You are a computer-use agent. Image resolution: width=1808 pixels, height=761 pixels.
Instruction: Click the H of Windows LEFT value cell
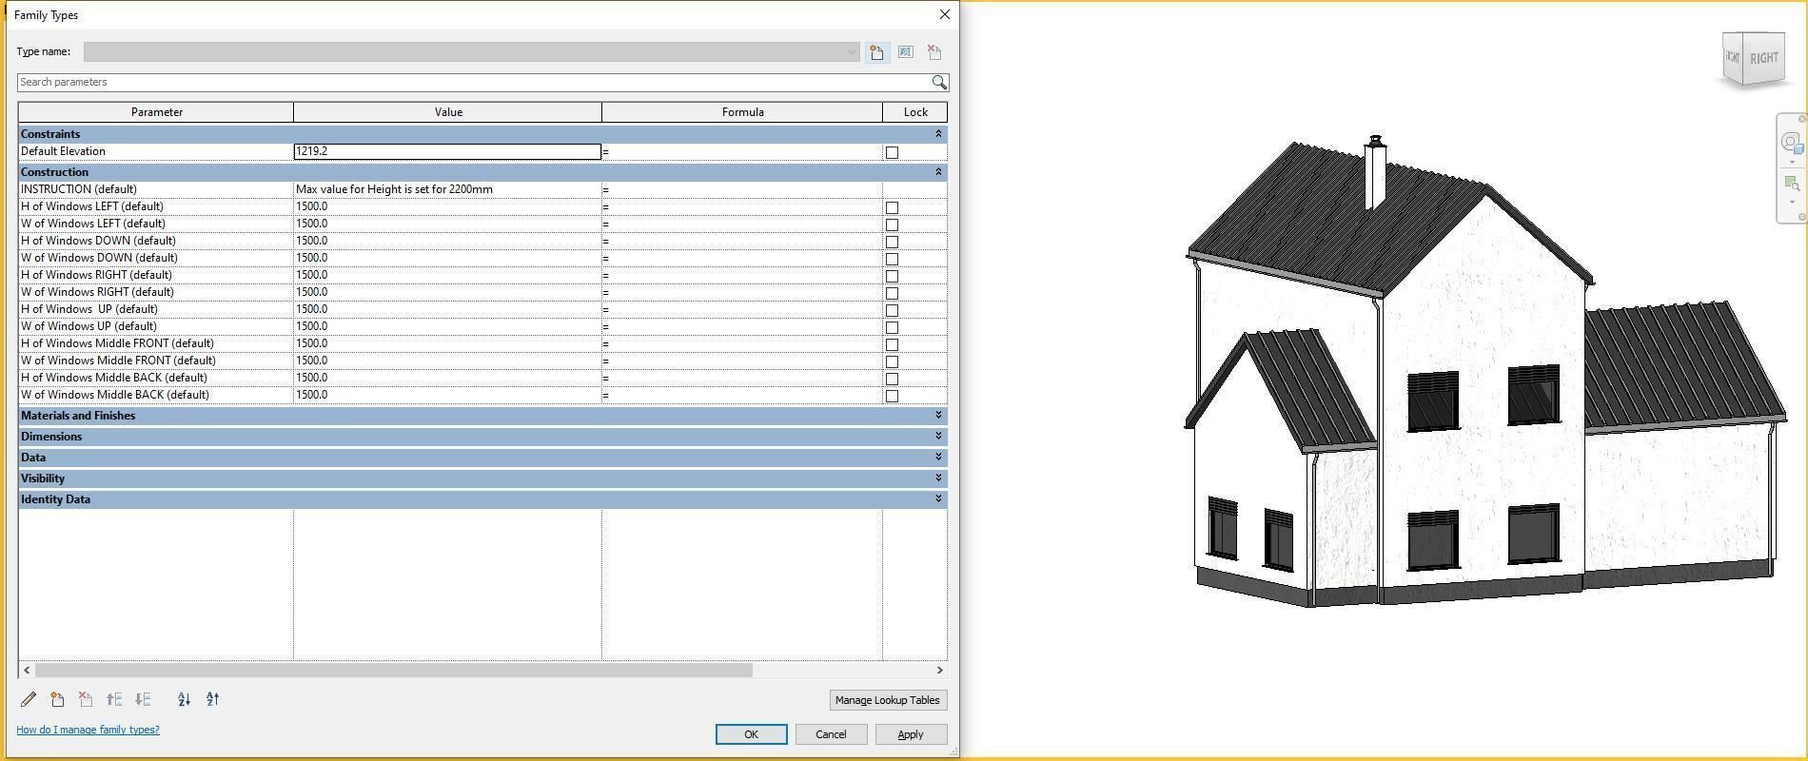click(447, 206)
